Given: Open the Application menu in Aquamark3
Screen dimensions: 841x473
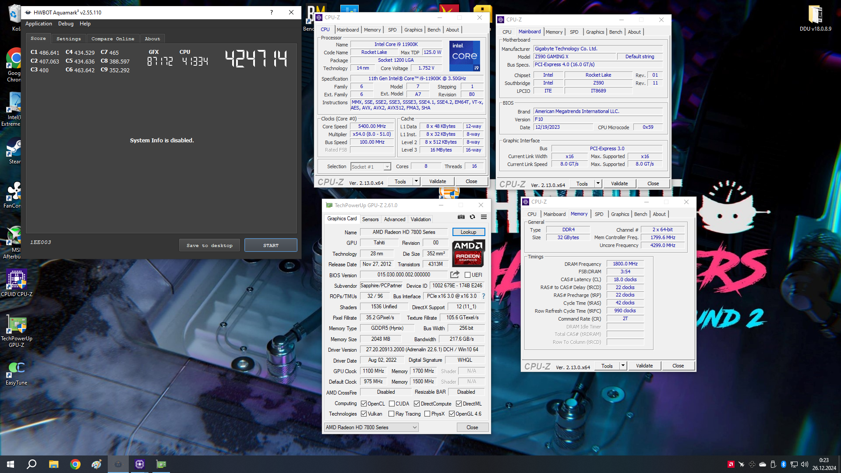Looking at the screenshot, I should [39, 24].
